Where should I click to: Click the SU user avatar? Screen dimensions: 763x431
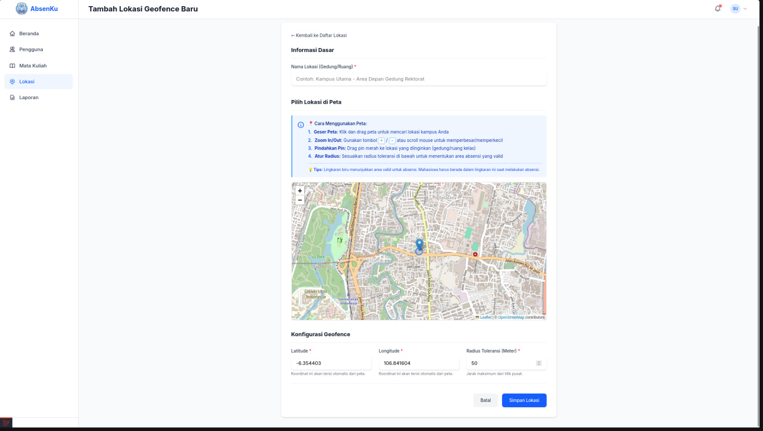[x=735, y=9]
